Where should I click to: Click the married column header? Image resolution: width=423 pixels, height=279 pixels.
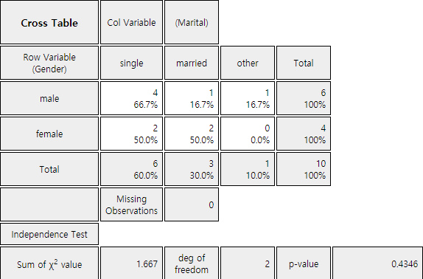pos(192,63)
